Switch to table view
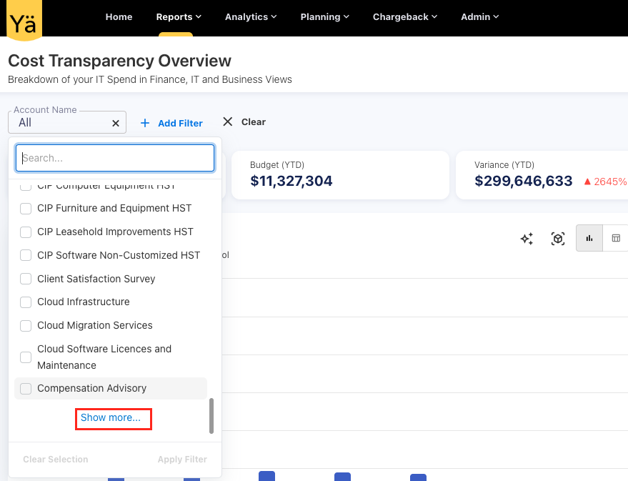628x481 pixels. tap(616, 239)
